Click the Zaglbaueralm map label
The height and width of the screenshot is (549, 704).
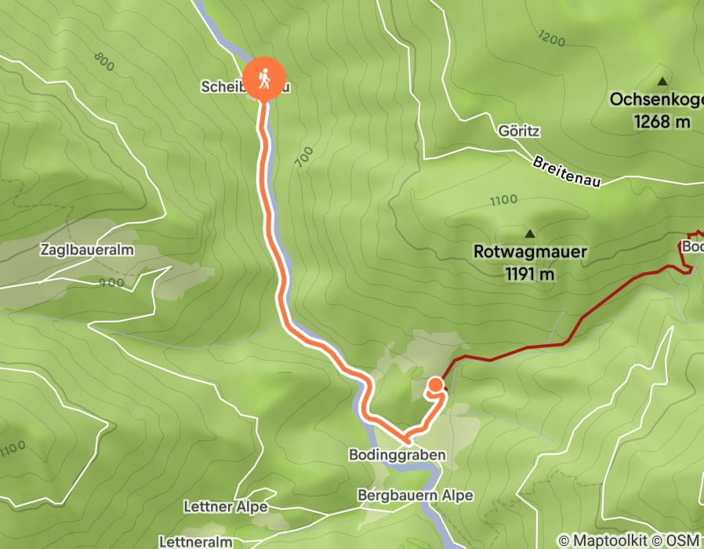point(87,249)
